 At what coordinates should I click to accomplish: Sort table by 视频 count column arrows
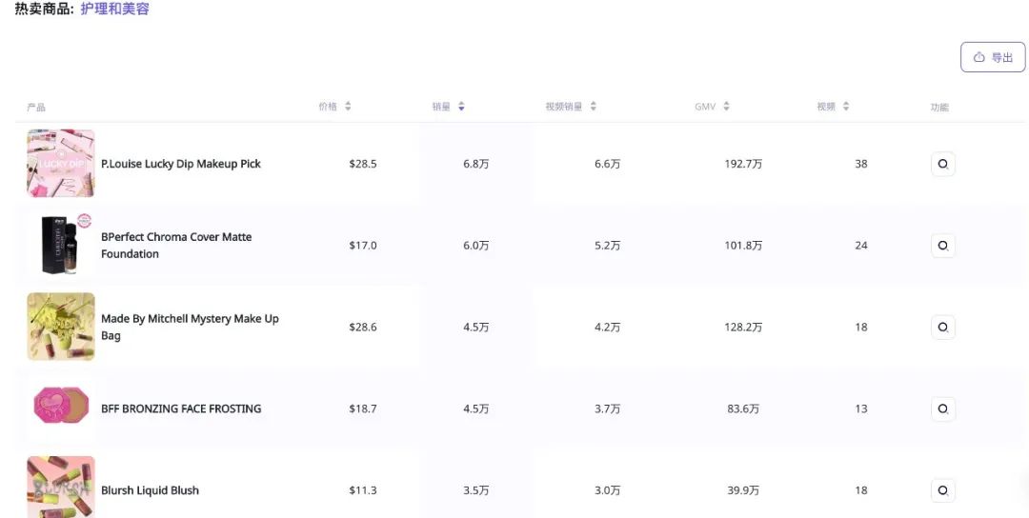pos(846,107)
